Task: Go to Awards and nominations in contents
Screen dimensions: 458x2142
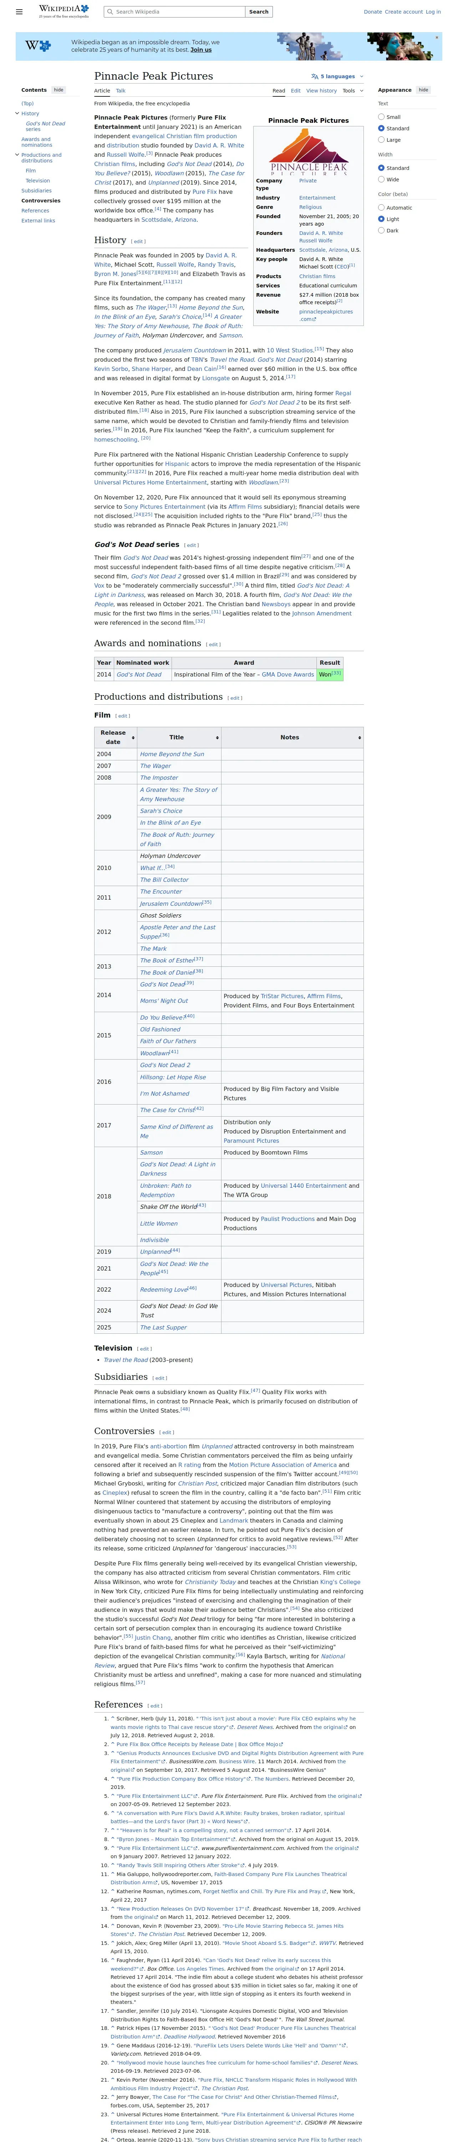Action: [x=37, y=142]
